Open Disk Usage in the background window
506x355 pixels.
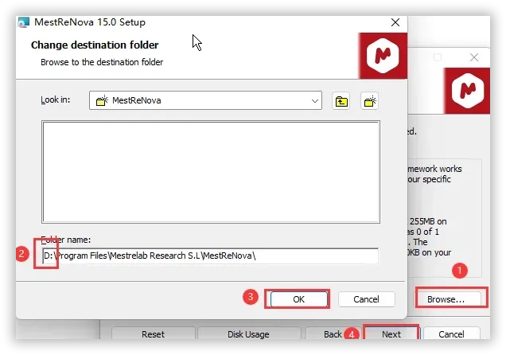tap(248, 334)
